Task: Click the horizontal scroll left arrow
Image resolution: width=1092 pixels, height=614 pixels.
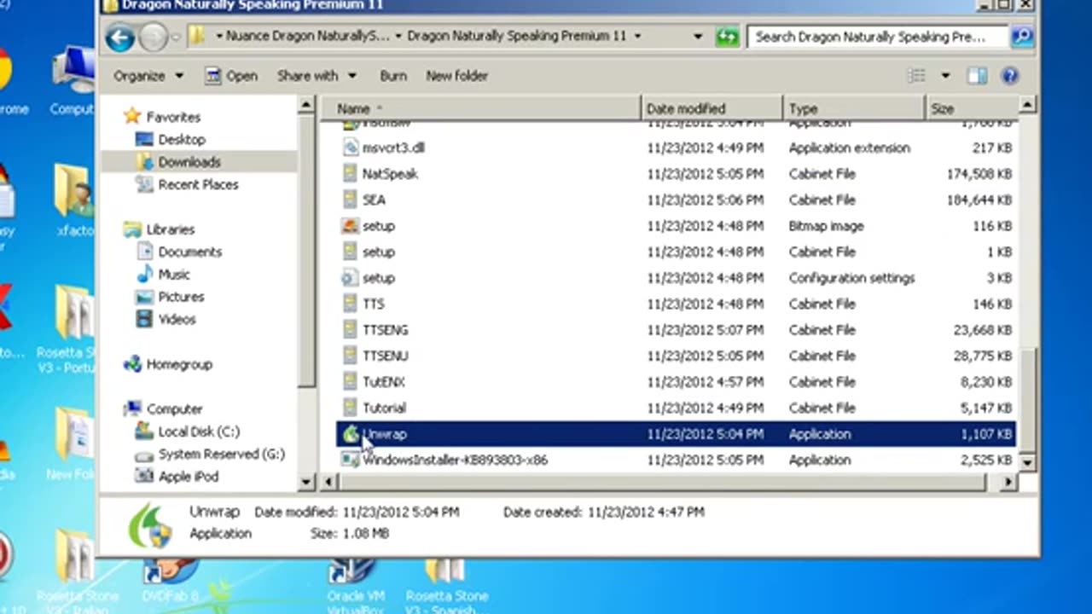Action: [x=329, y=482]
